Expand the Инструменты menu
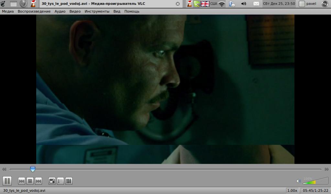The height and width of the screenshot is (194, 331). point(97,11)
